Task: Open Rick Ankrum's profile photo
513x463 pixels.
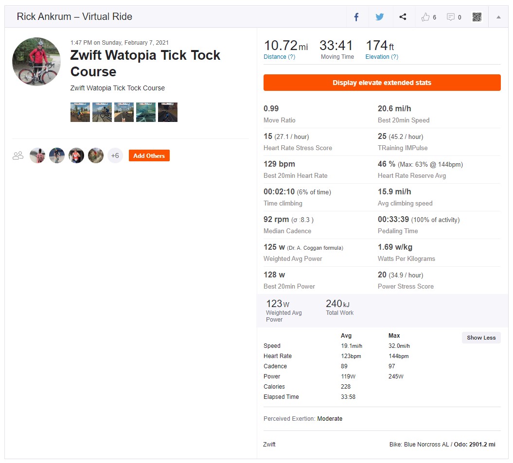Action: click(x=36, y=62)
